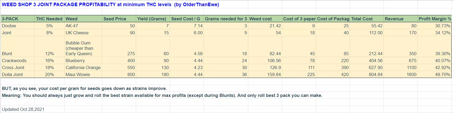
Task: Click the 'Yield (Grams)' column header
Action: (152, 19)
